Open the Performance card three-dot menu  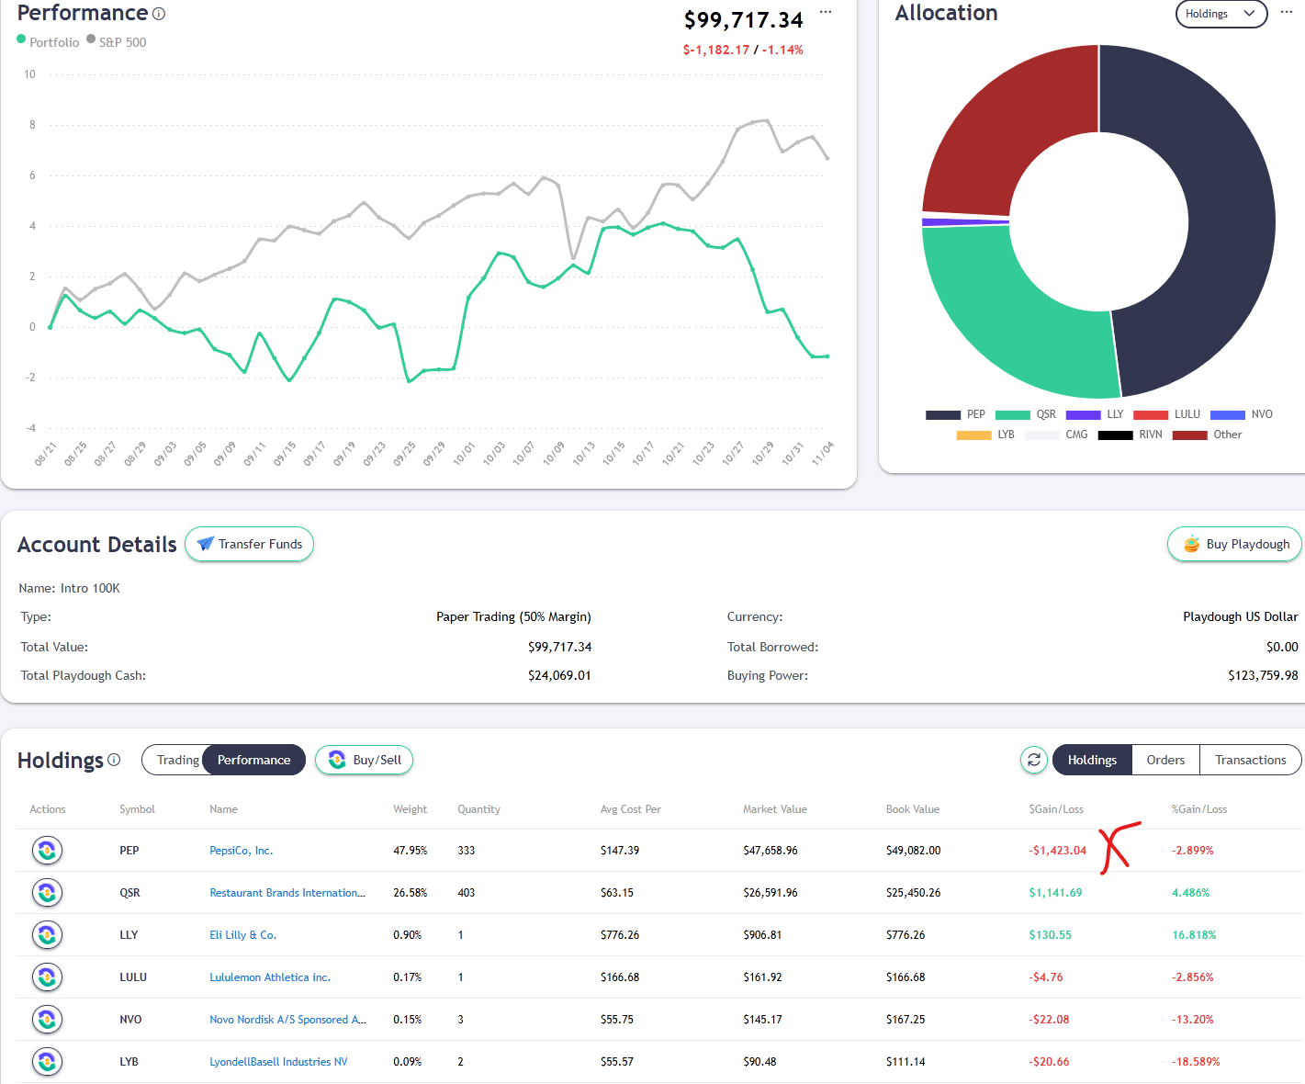(826, 12)
